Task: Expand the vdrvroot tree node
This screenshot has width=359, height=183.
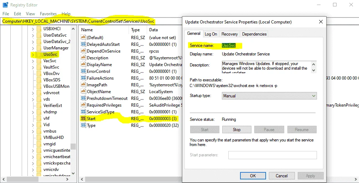Action: coord(33,93)
